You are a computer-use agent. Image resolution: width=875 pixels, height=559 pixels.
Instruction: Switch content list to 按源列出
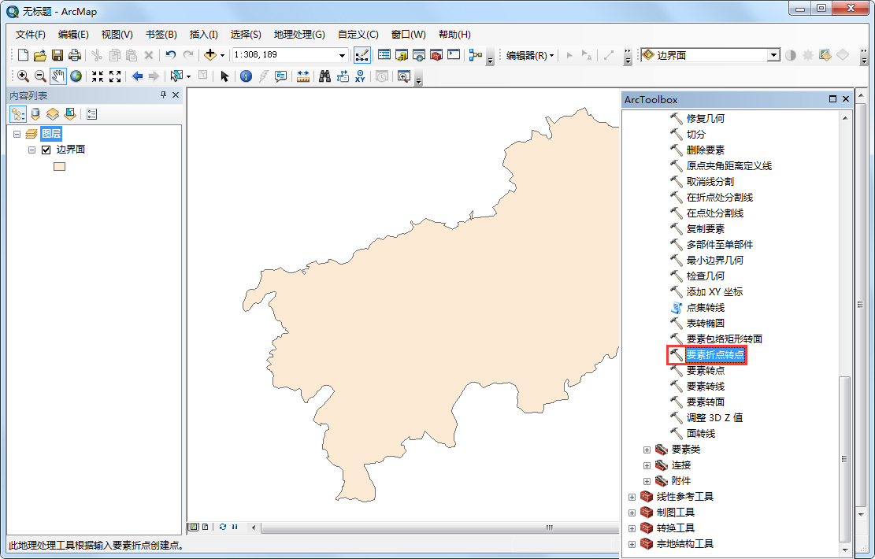pyautogui.click(x=35, y=114)
